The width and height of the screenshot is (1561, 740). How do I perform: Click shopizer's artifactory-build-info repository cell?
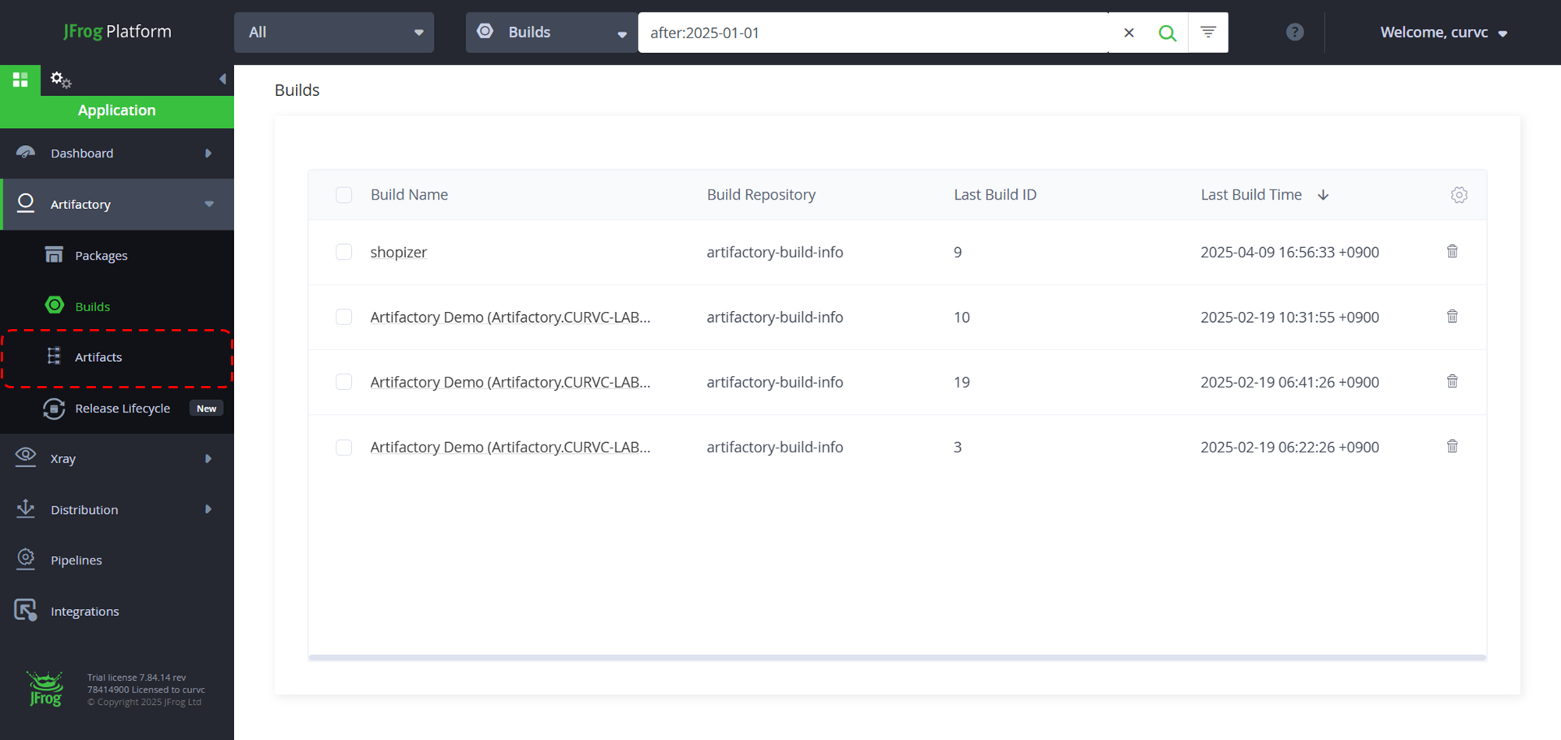tap(775, 252)
